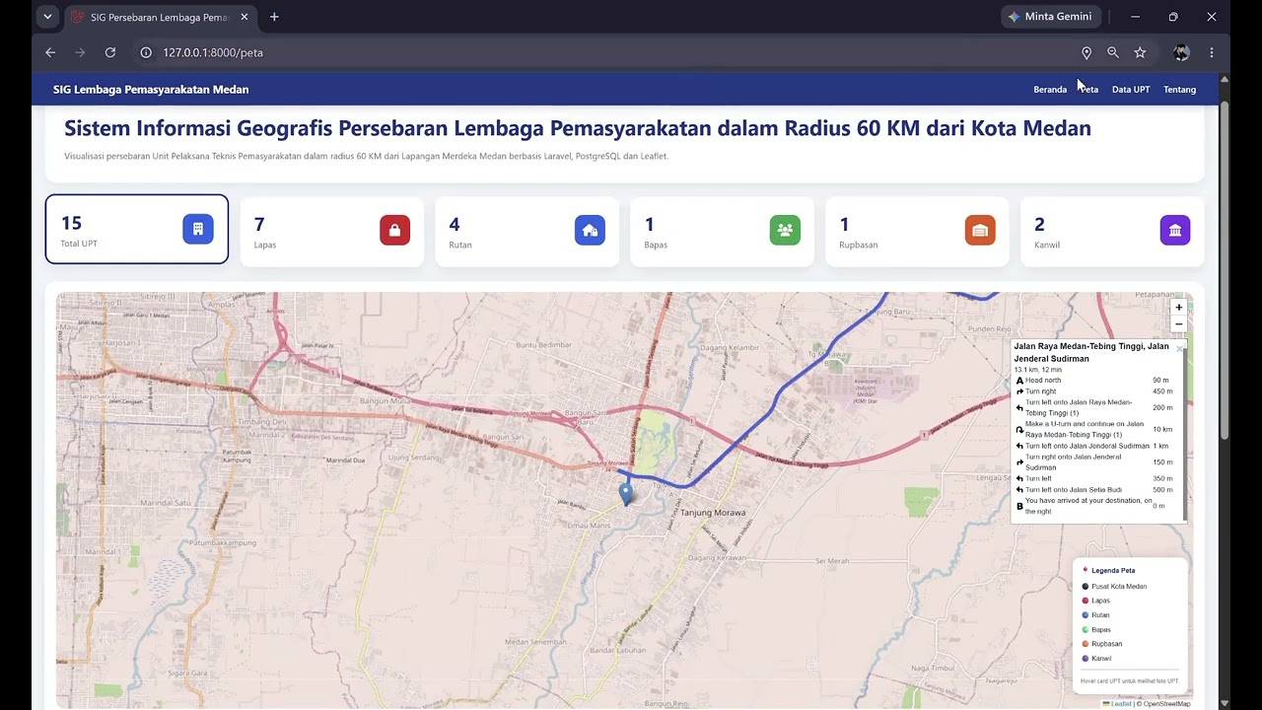Zoom in the map with plus button
Screen dimensions: 1262x710
click(x=1178, y=308)
